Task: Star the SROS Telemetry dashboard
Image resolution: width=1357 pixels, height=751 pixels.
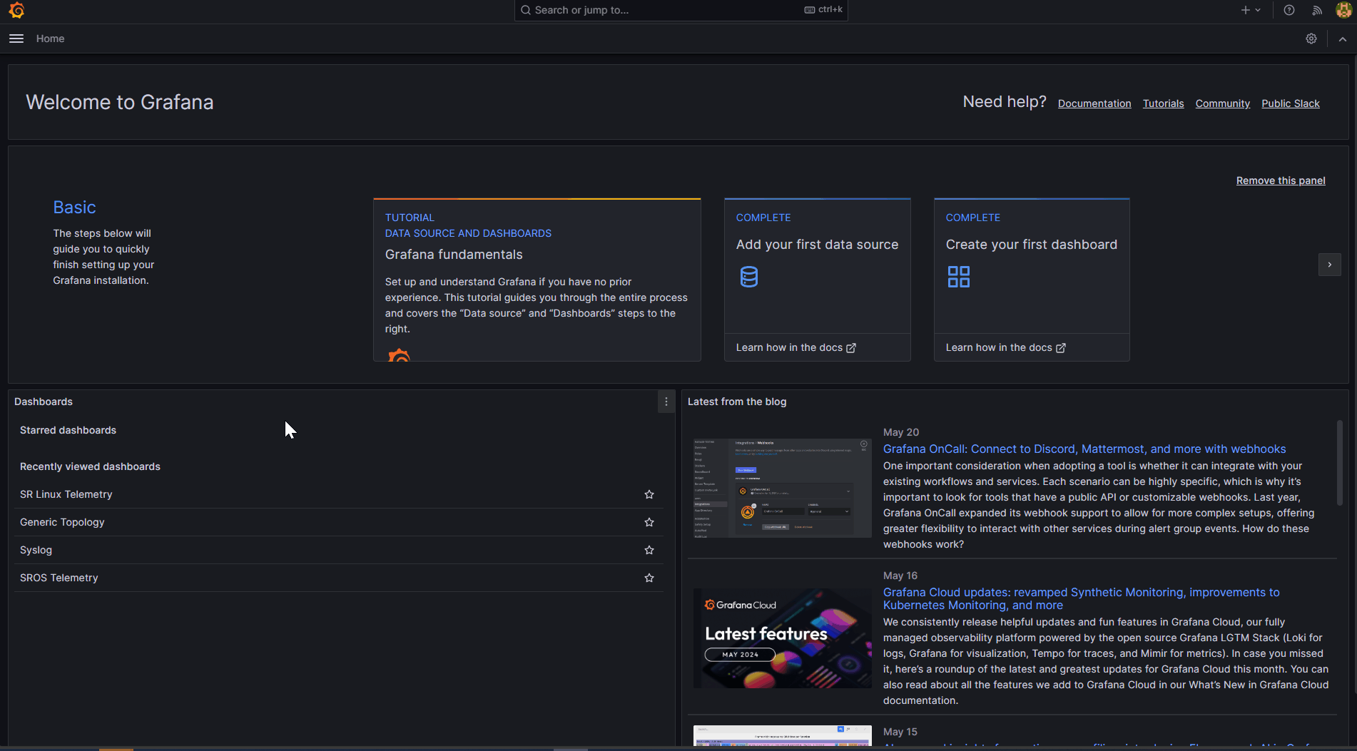Action: [649, 578]
